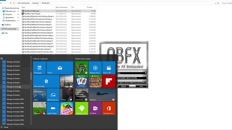Select Документы in navigation pane

coord(10,17)
